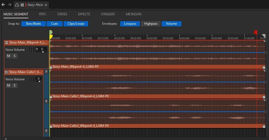269x140 pixels.
Task: Click the mixer sliders icon in tab
Action: [22, 5]
